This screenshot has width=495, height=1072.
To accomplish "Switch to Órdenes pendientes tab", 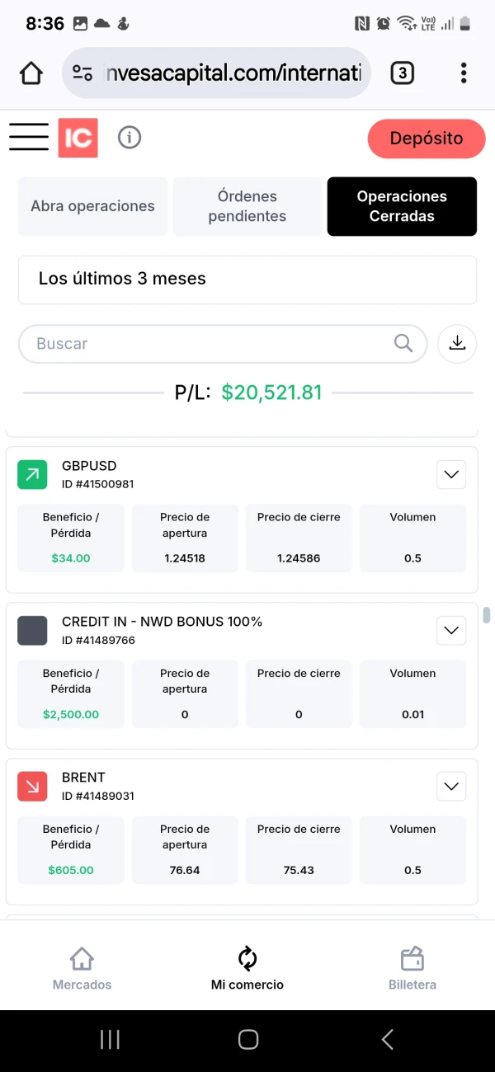I will coord(247,206).
